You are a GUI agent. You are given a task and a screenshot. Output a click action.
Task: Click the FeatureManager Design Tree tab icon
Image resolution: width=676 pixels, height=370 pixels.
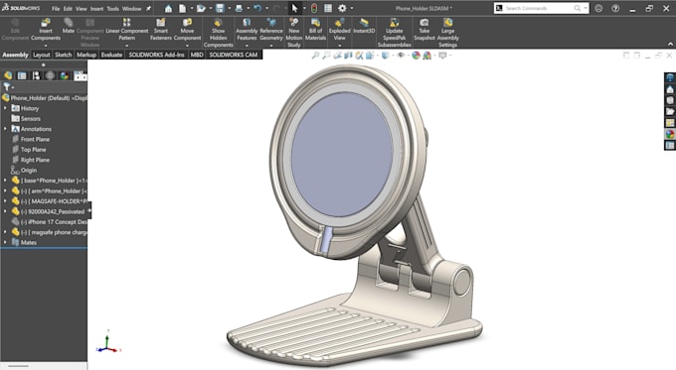[8, 75]
